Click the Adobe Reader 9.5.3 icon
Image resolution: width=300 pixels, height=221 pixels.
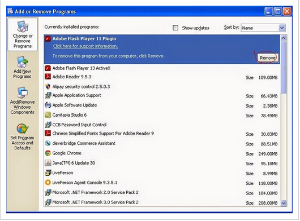[x=48, y=77]
